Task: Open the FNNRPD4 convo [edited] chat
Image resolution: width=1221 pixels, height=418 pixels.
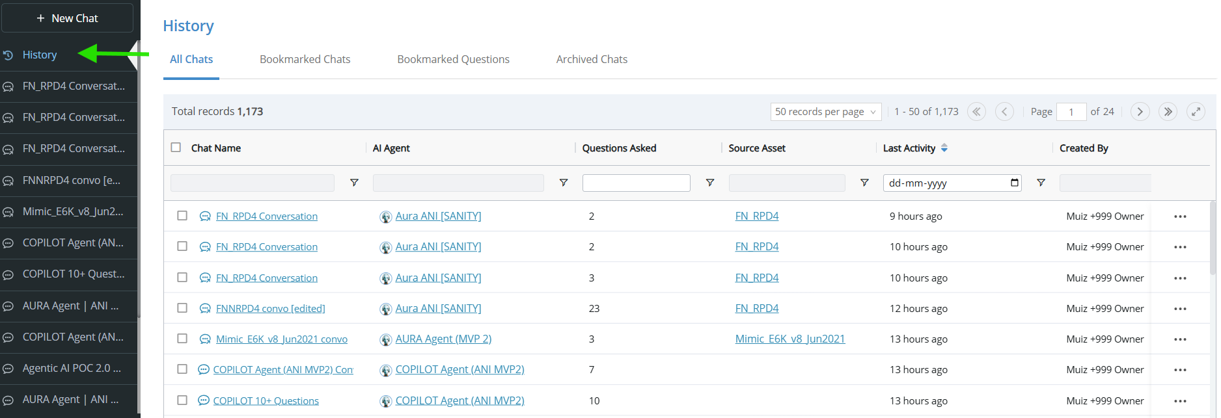Action: pos(271,309)
